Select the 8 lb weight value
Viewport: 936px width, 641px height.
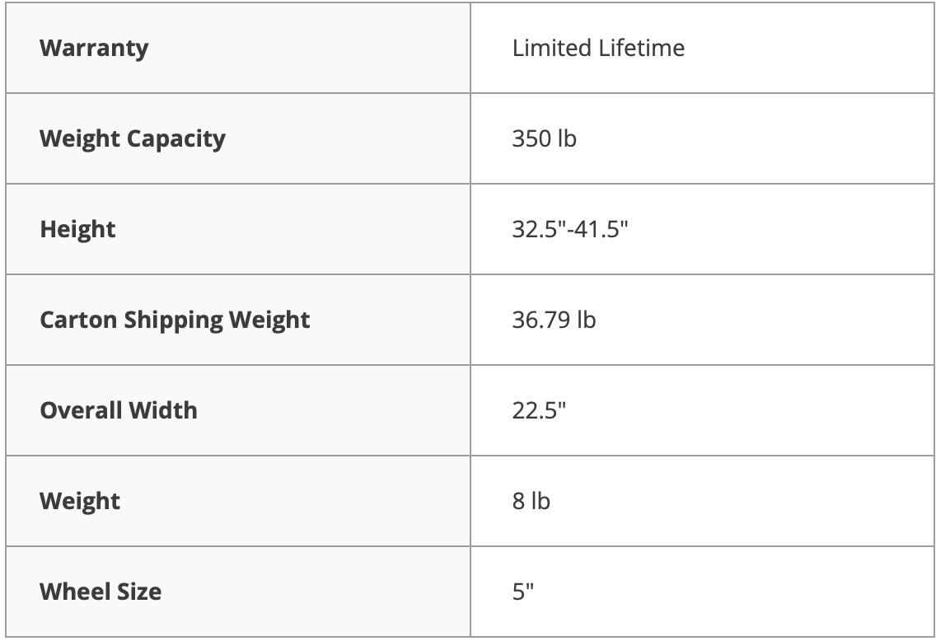(531, 501)
